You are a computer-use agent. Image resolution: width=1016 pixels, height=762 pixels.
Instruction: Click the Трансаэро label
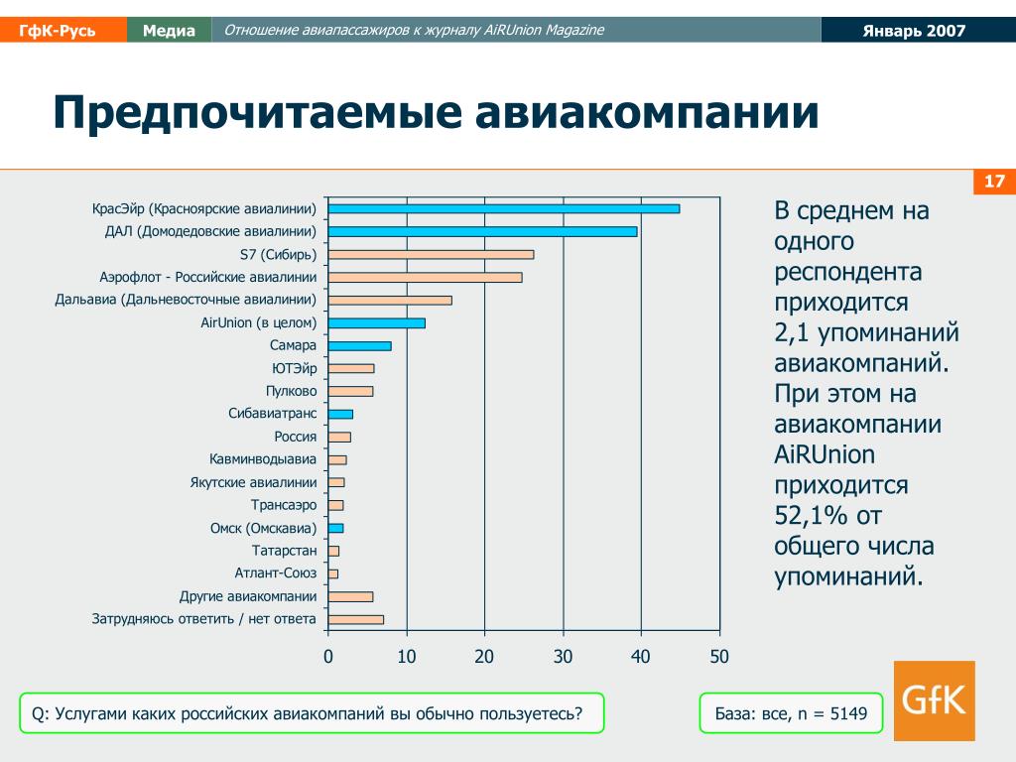point(284,505)
